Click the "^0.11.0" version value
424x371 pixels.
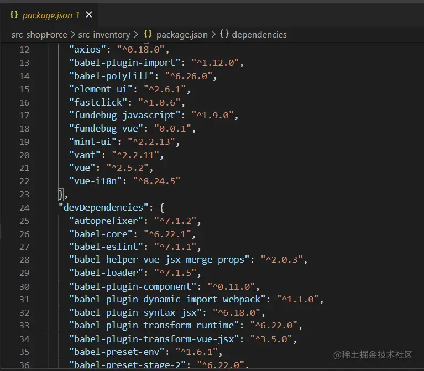coord(231,286)
